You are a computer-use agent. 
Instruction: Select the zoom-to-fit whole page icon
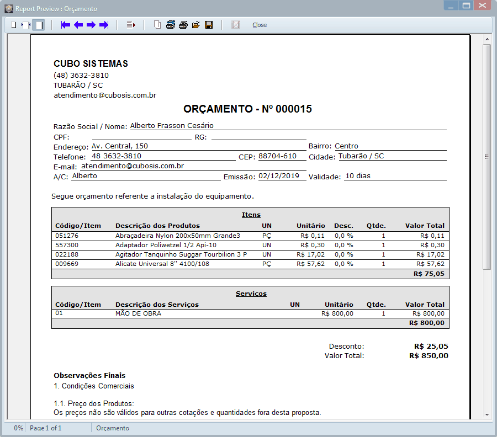point(14,25)
